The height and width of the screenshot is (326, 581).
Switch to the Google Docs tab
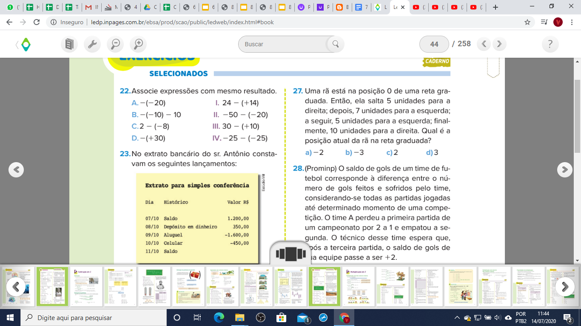pos(362,7)
